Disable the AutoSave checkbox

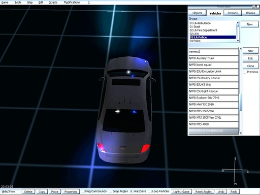coord(131,191)
